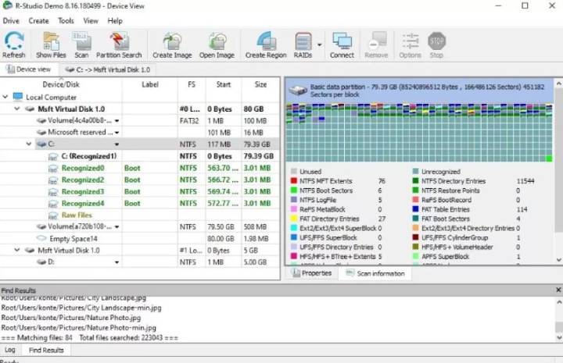The width and height of the screenshot is (563, 363).
Task: Open dropdown arrow on the C: row
Action: click(x=117, y=144)
